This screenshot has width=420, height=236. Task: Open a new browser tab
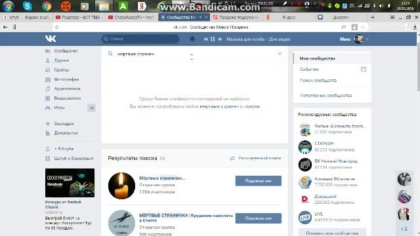(373, 18)
